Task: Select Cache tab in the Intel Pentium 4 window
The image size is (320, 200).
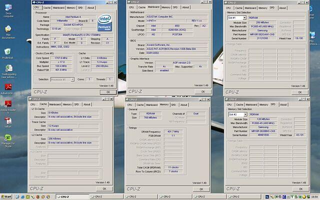Action: click(46, 8)
